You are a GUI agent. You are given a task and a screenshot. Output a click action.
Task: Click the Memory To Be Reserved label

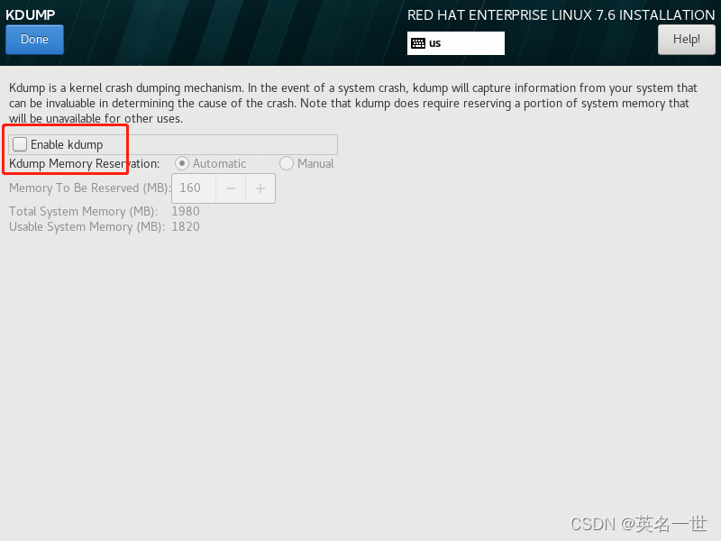[89, 188]
